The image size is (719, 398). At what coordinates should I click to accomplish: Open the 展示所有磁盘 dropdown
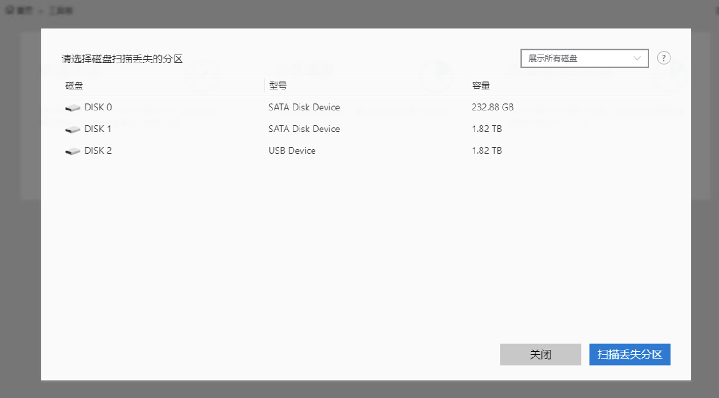click(584, 58)
